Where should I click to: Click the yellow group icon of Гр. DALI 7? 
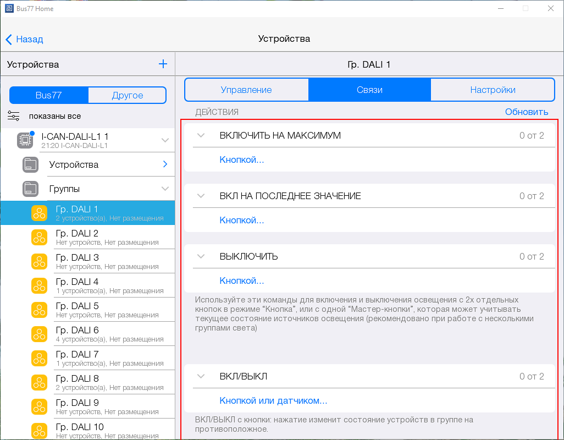pyautogui.click(x=39, y=359)
